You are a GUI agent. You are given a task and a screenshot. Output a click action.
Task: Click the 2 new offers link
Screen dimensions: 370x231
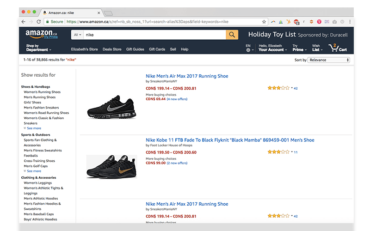pyautogui.click(x=177, y=163)
